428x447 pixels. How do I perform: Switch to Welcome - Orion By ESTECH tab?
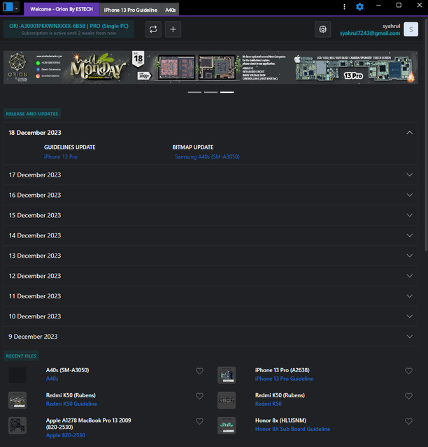tap(62, 9)
